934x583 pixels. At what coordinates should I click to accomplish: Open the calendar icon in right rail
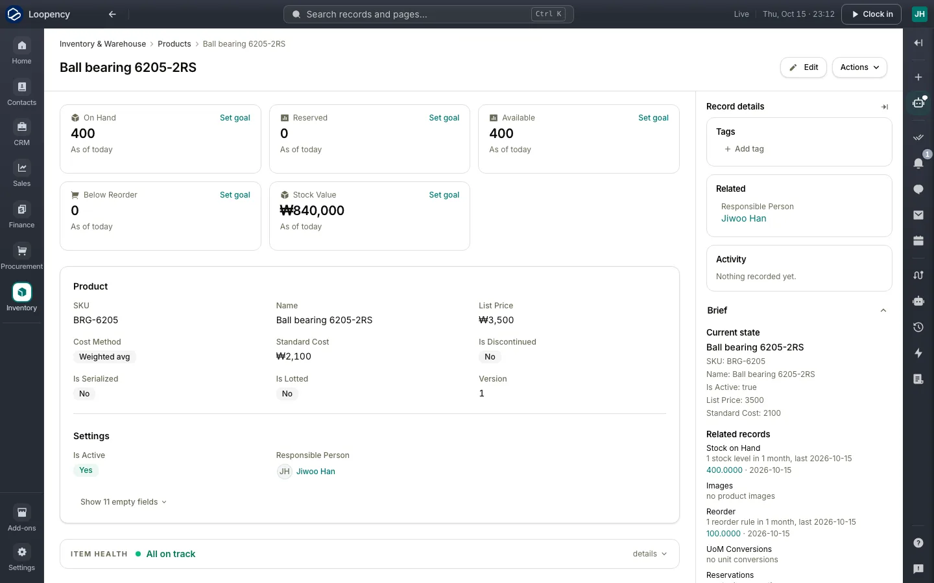click(918, 241)
